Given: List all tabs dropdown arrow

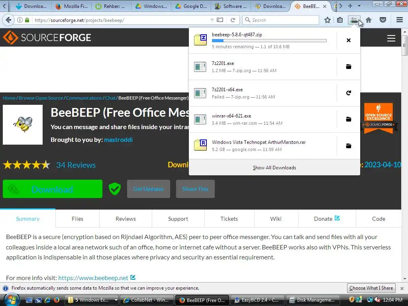Looking at the screenshot, I should coord(359,6).
